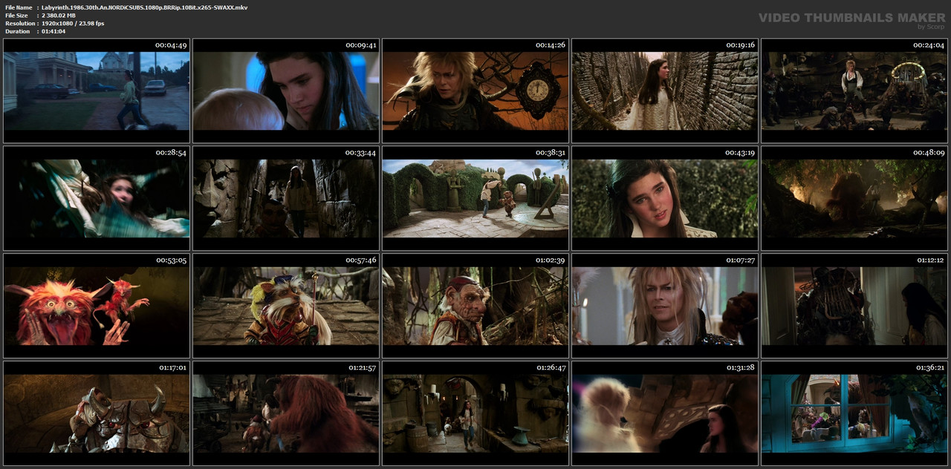Select the thumbnail at 01:02:39
This screenshot has height=469, width=951.
click(475, 306)
